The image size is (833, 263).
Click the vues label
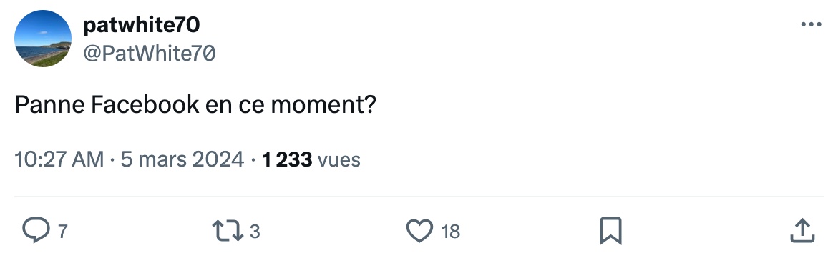(x=339, y=159)
